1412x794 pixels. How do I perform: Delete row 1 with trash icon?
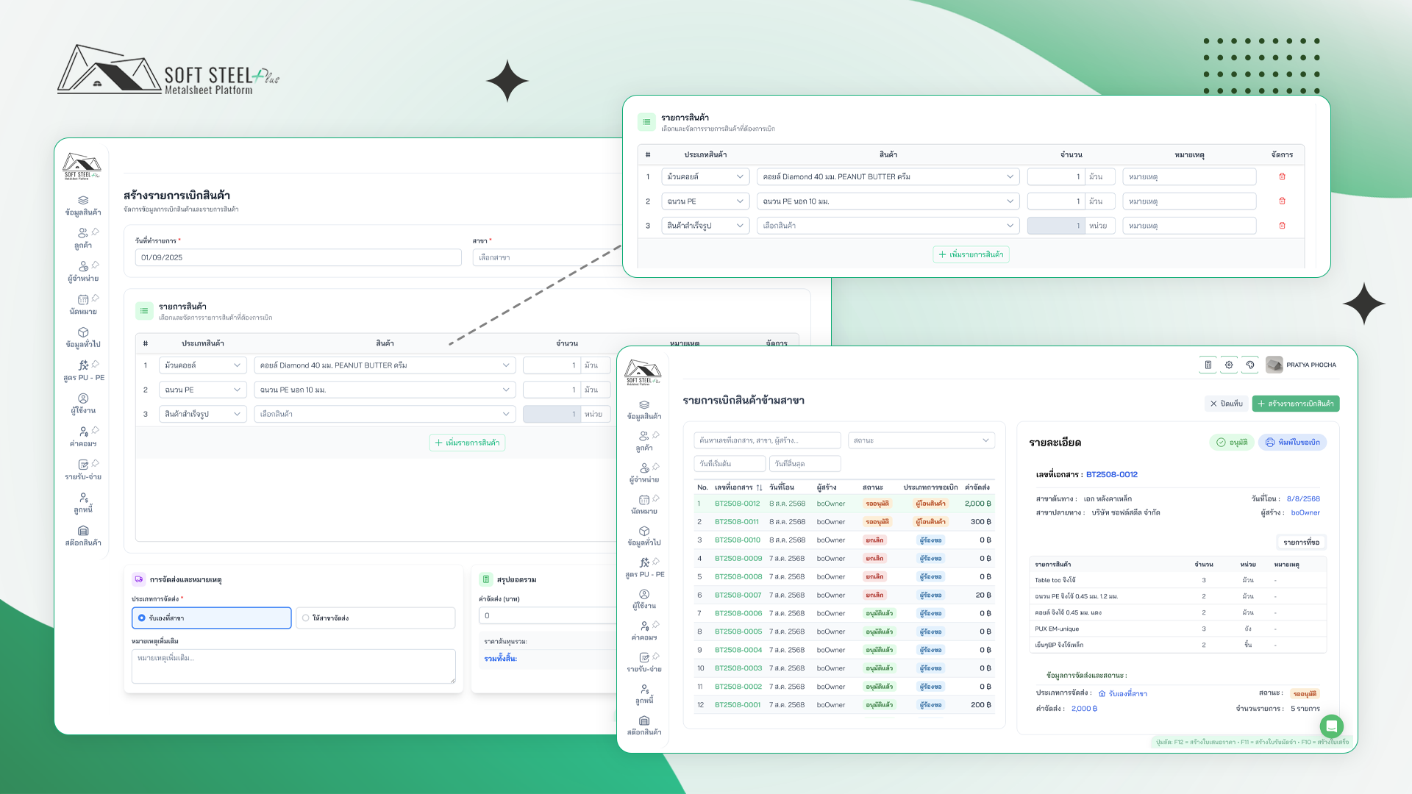pyautogui.click(x=1282, y=176)
